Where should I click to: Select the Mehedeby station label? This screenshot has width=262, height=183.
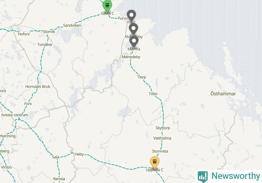tap(131, 57)
